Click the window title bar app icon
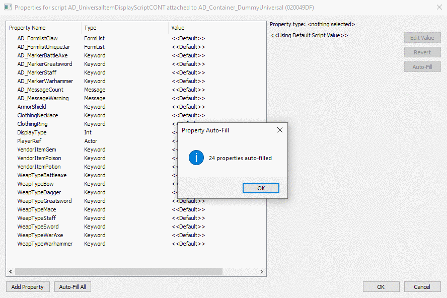The image size is (447, 298). [x=8, y=7]
